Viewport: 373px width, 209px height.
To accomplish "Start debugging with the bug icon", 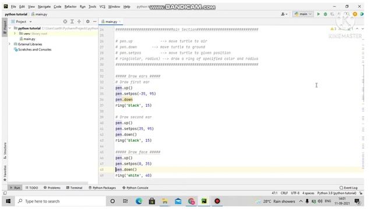I will [x=325, y=14].
